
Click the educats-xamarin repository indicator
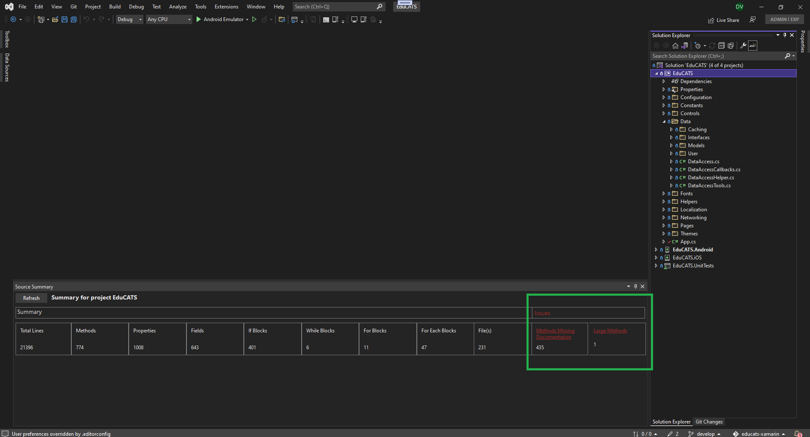(759, 434)
